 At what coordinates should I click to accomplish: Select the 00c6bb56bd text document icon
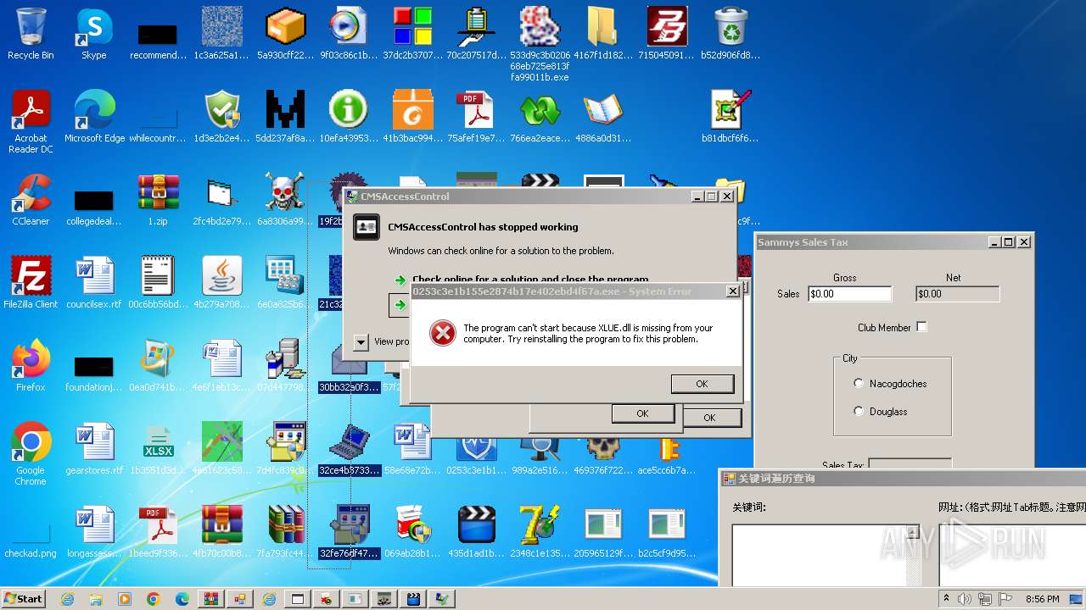point(158,282)
